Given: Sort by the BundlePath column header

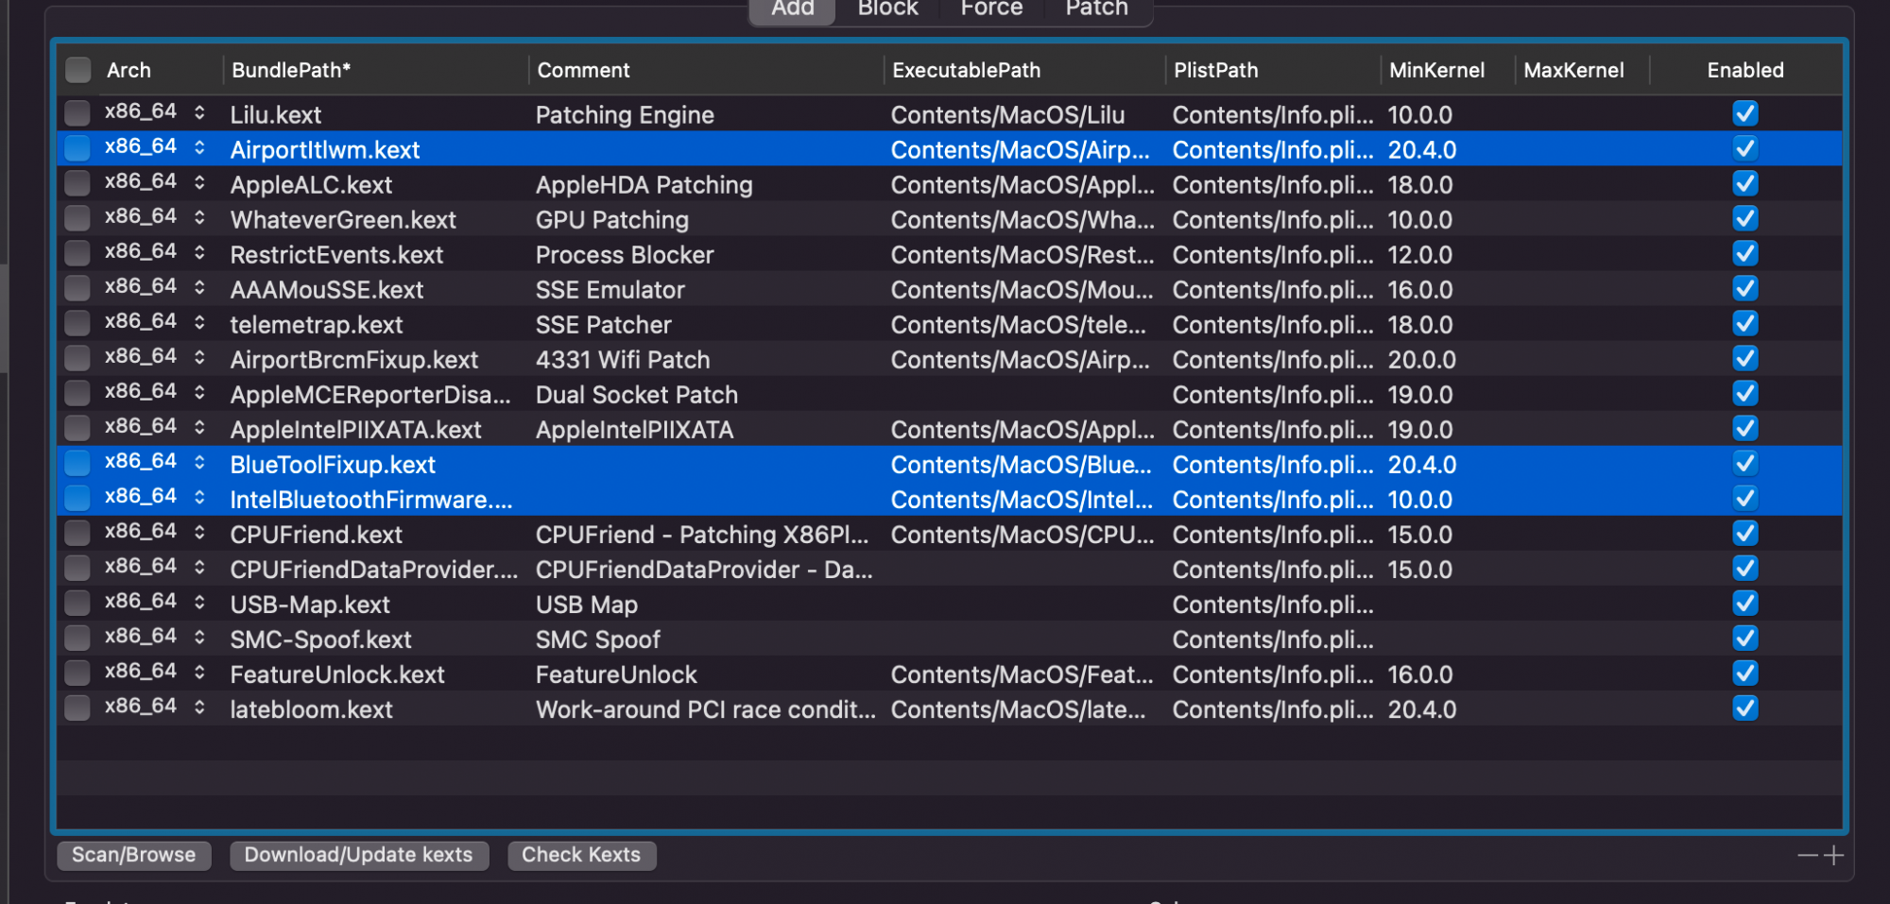Looking at the screenshot, I should click(x=291, y=70).
